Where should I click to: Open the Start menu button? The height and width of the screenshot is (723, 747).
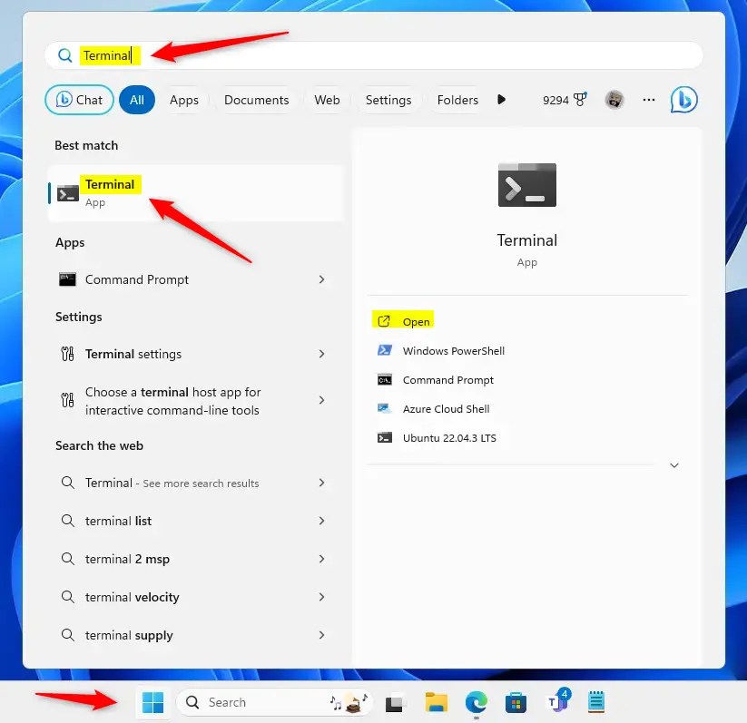tap(152, 702)
